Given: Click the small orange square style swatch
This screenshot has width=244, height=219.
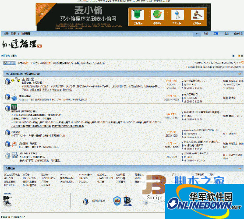Looking at the screenshot, I should click(239, 56).
